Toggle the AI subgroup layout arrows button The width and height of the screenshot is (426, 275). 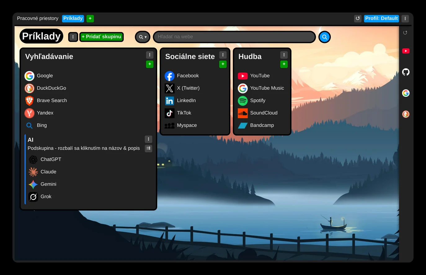pos(149,149)
